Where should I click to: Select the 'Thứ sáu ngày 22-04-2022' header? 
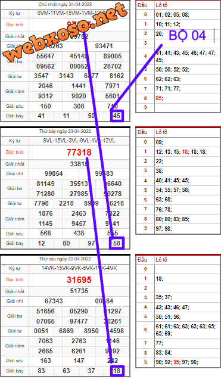pyautogui.click(x=65, y=259)
